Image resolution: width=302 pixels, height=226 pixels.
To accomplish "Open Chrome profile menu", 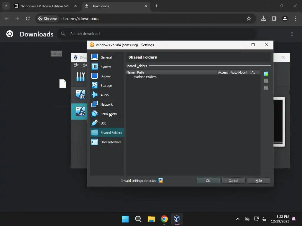I will point(285,19).
